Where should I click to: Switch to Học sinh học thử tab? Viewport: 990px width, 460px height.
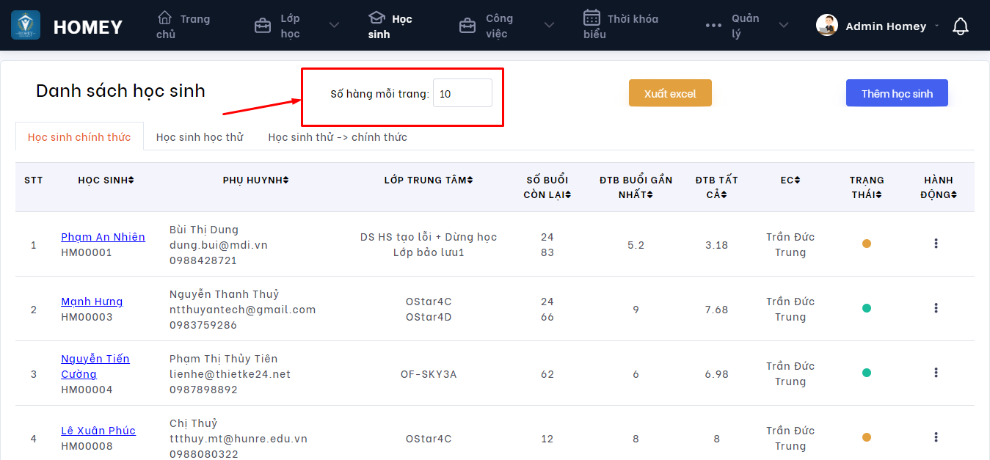click(200, 137)
